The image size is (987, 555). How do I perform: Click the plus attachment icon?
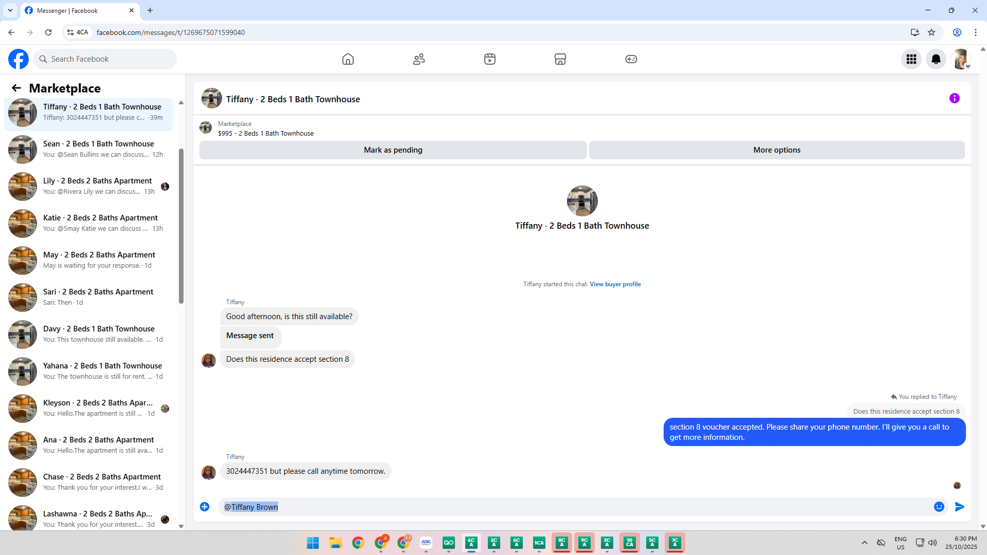coord(205,507)
